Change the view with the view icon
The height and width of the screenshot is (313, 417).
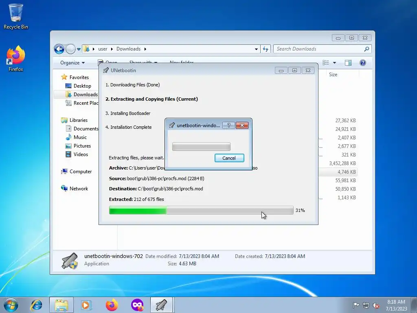tap(325, 63)
